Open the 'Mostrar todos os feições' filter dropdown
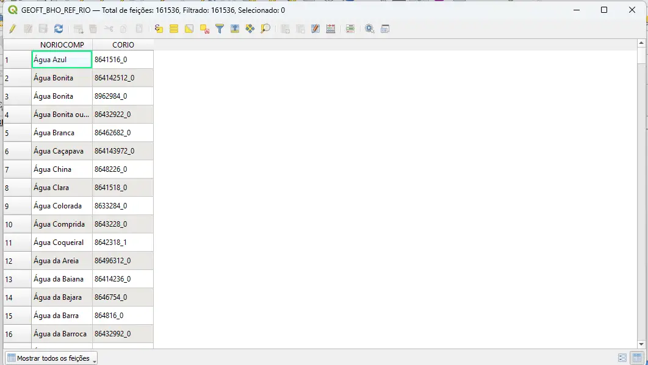648x365 pixels. pos(51,358)
